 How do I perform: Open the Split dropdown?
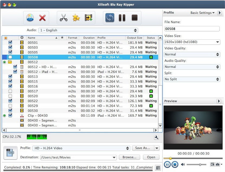coord(192,79)
